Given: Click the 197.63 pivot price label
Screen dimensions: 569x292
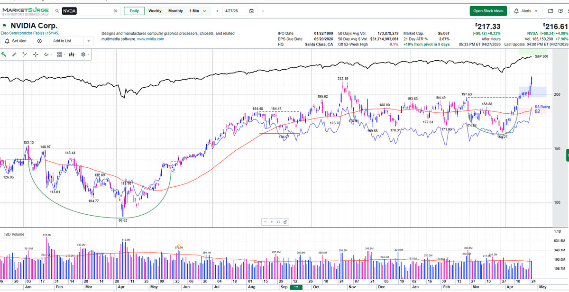Looking at the screenshot, I should click(x=467, y=94).
